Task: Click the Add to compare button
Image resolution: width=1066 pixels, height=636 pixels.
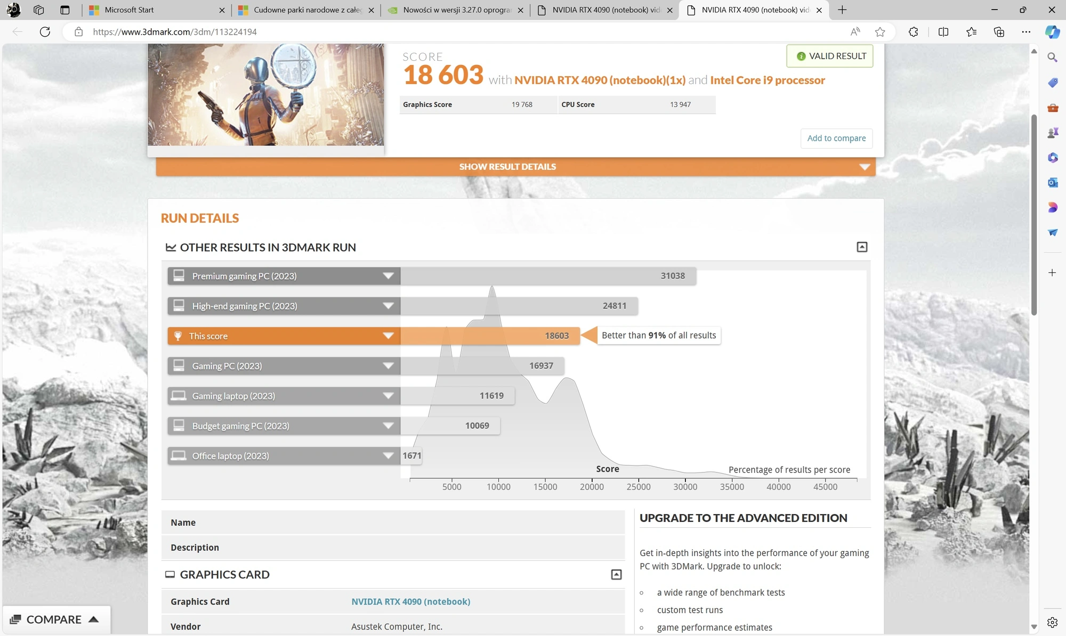Action: pyautogui.click(x=836, y=138)
